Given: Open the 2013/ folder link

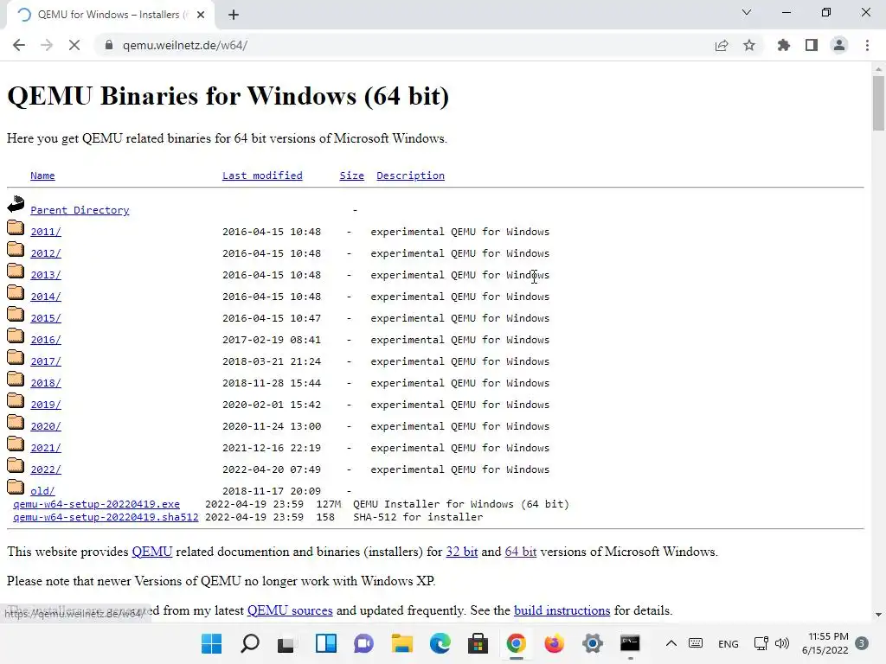Looking at the screenshot, I should (x=46, y=275).
